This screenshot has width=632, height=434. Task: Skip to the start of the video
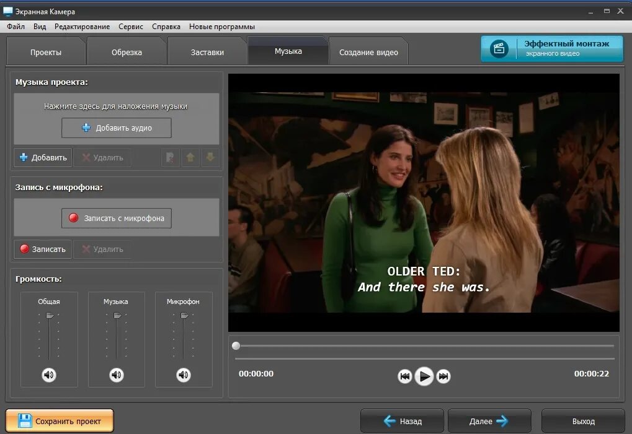pos(404,376)
